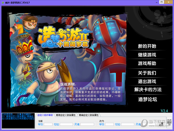This screenshot has height=131, width=174.
Task: Switch to the 精确自定义装备属性 tab
Action: pyautogui.click(x=89, y=115)
